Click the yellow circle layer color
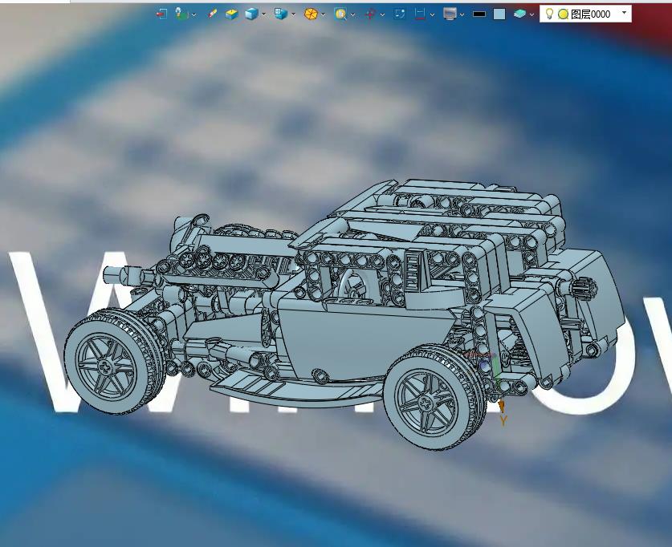 coord(563,14)
